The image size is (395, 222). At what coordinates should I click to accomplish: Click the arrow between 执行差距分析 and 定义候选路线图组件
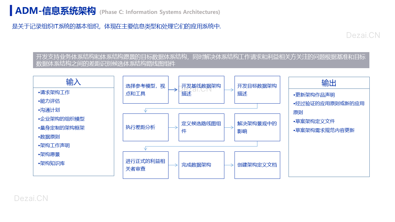point(173,127)
